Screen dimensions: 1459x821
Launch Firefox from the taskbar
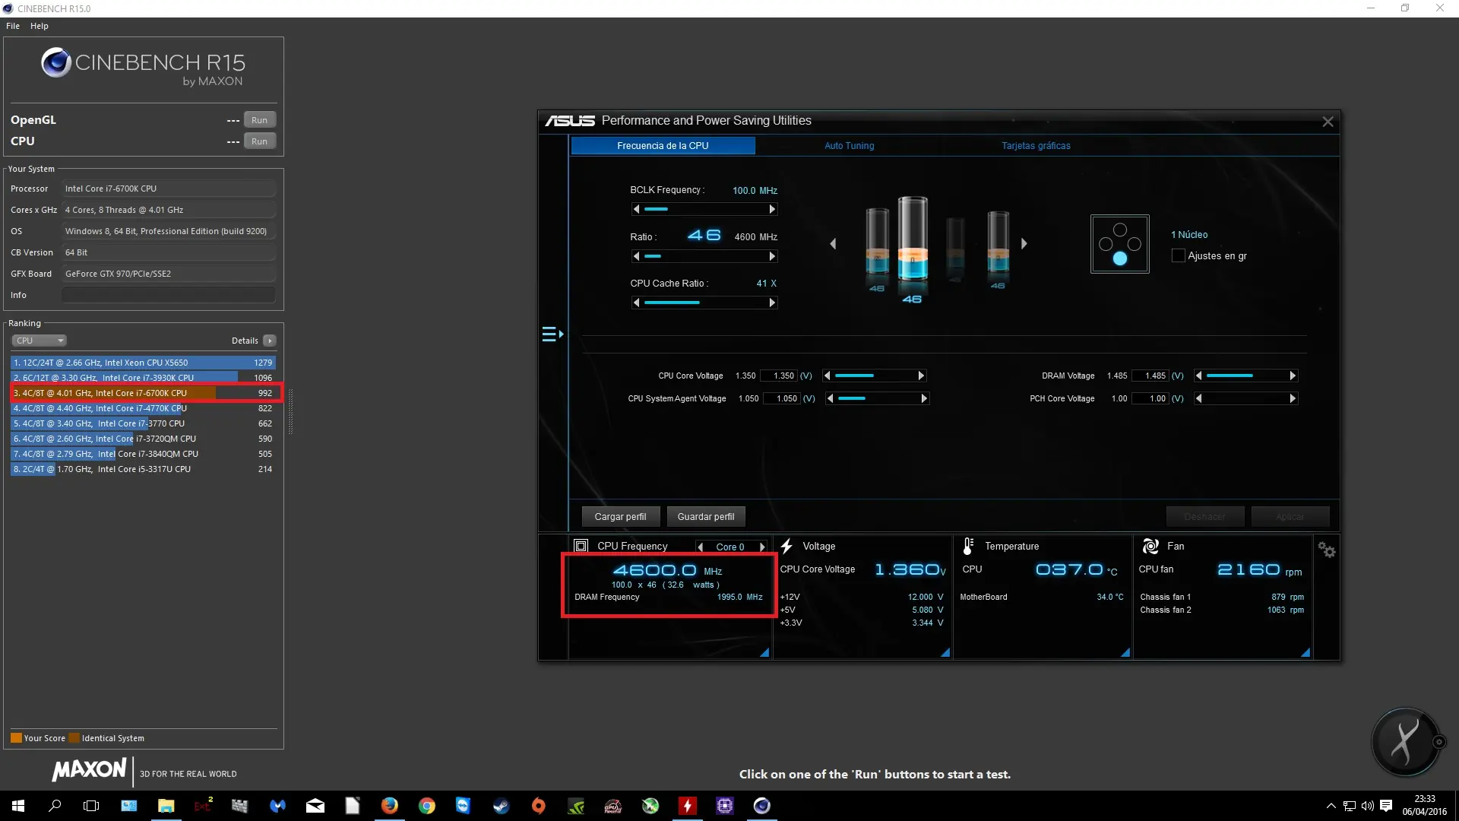coord(389,806)
